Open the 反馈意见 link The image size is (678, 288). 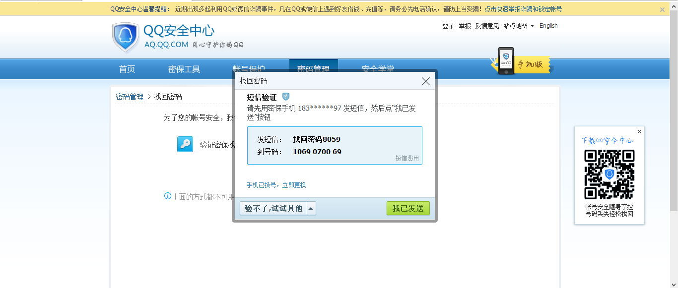coord(487,26)
